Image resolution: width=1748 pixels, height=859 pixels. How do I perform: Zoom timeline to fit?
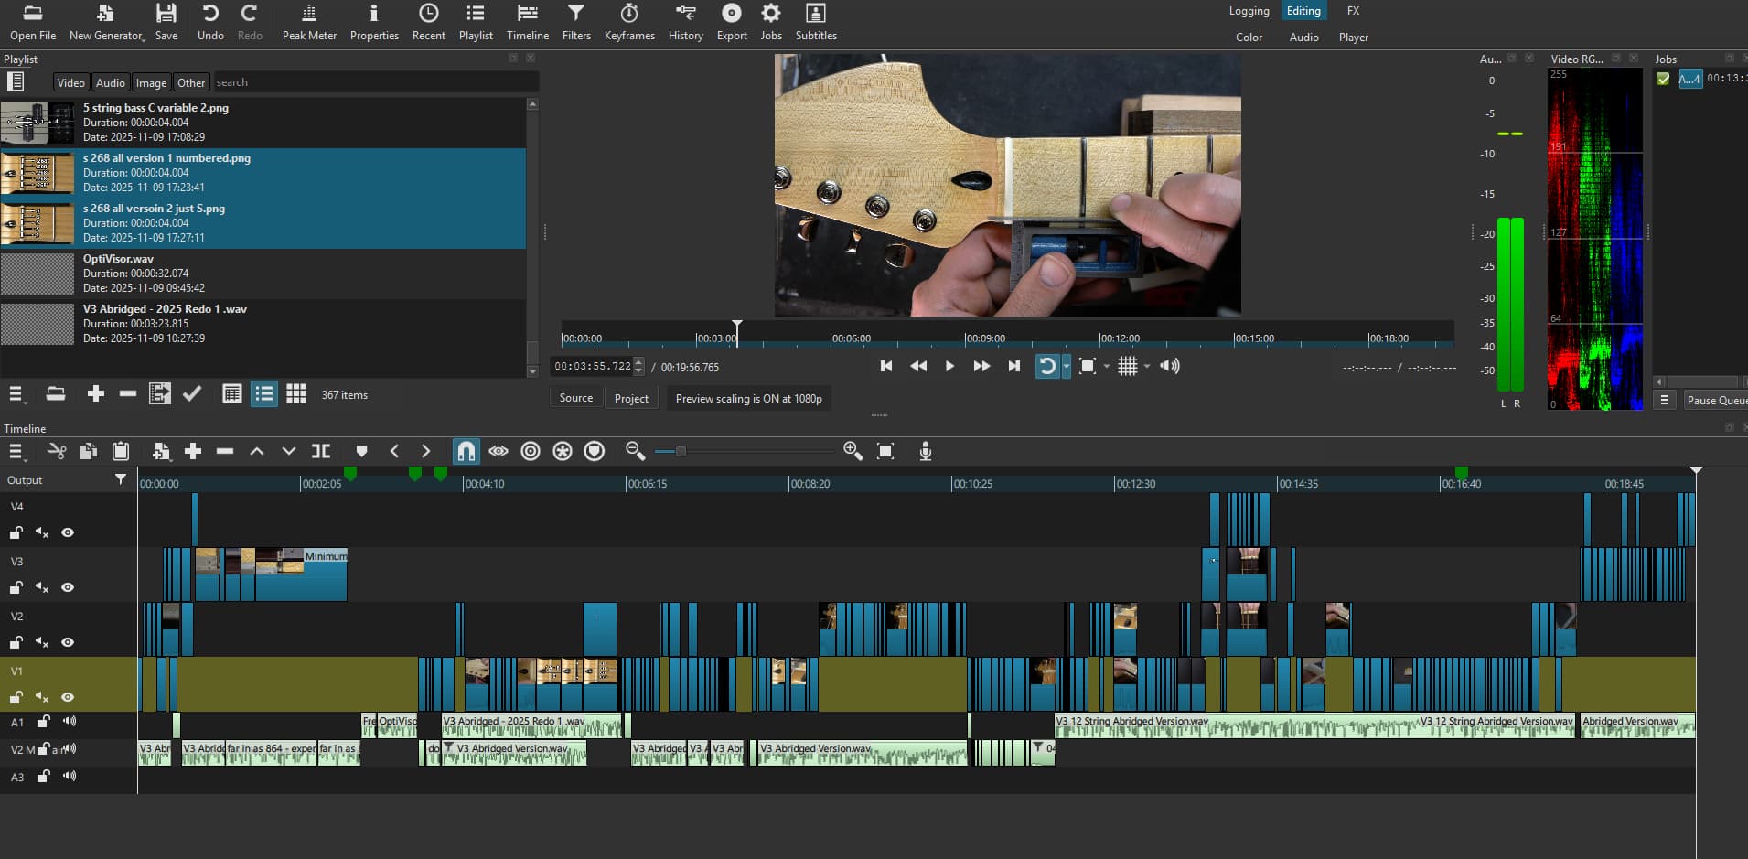click(885, 451)
